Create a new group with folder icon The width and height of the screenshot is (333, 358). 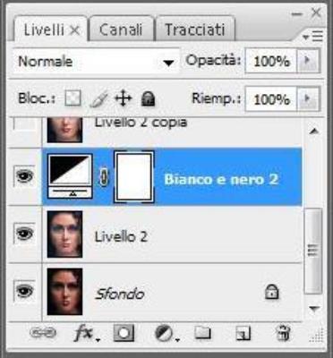[x=202, y=332]
